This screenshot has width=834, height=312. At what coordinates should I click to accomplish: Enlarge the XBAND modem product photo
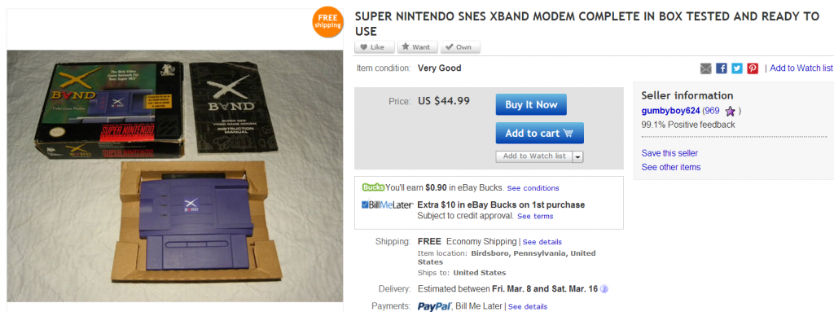coord(174,176)
